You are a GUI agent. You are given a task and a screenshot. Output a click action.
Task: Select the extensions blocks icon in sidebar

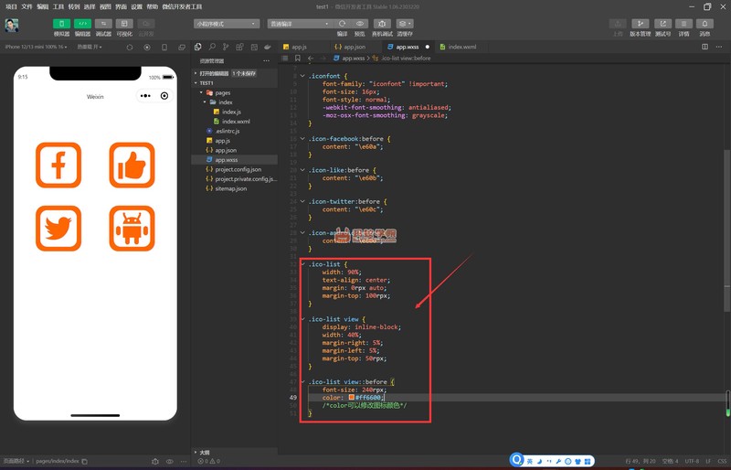coord(239,47)
